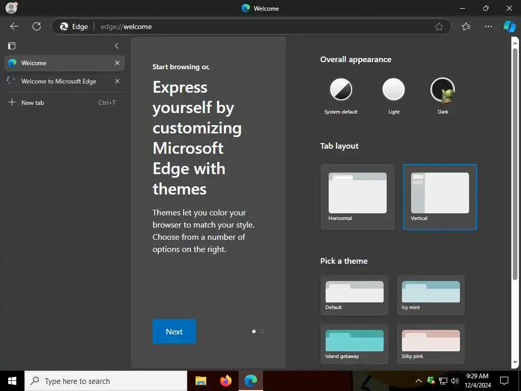This screenshot has width=521, height=391.
Task: Switch to the Welcome tab
Action: pos(65,63)
